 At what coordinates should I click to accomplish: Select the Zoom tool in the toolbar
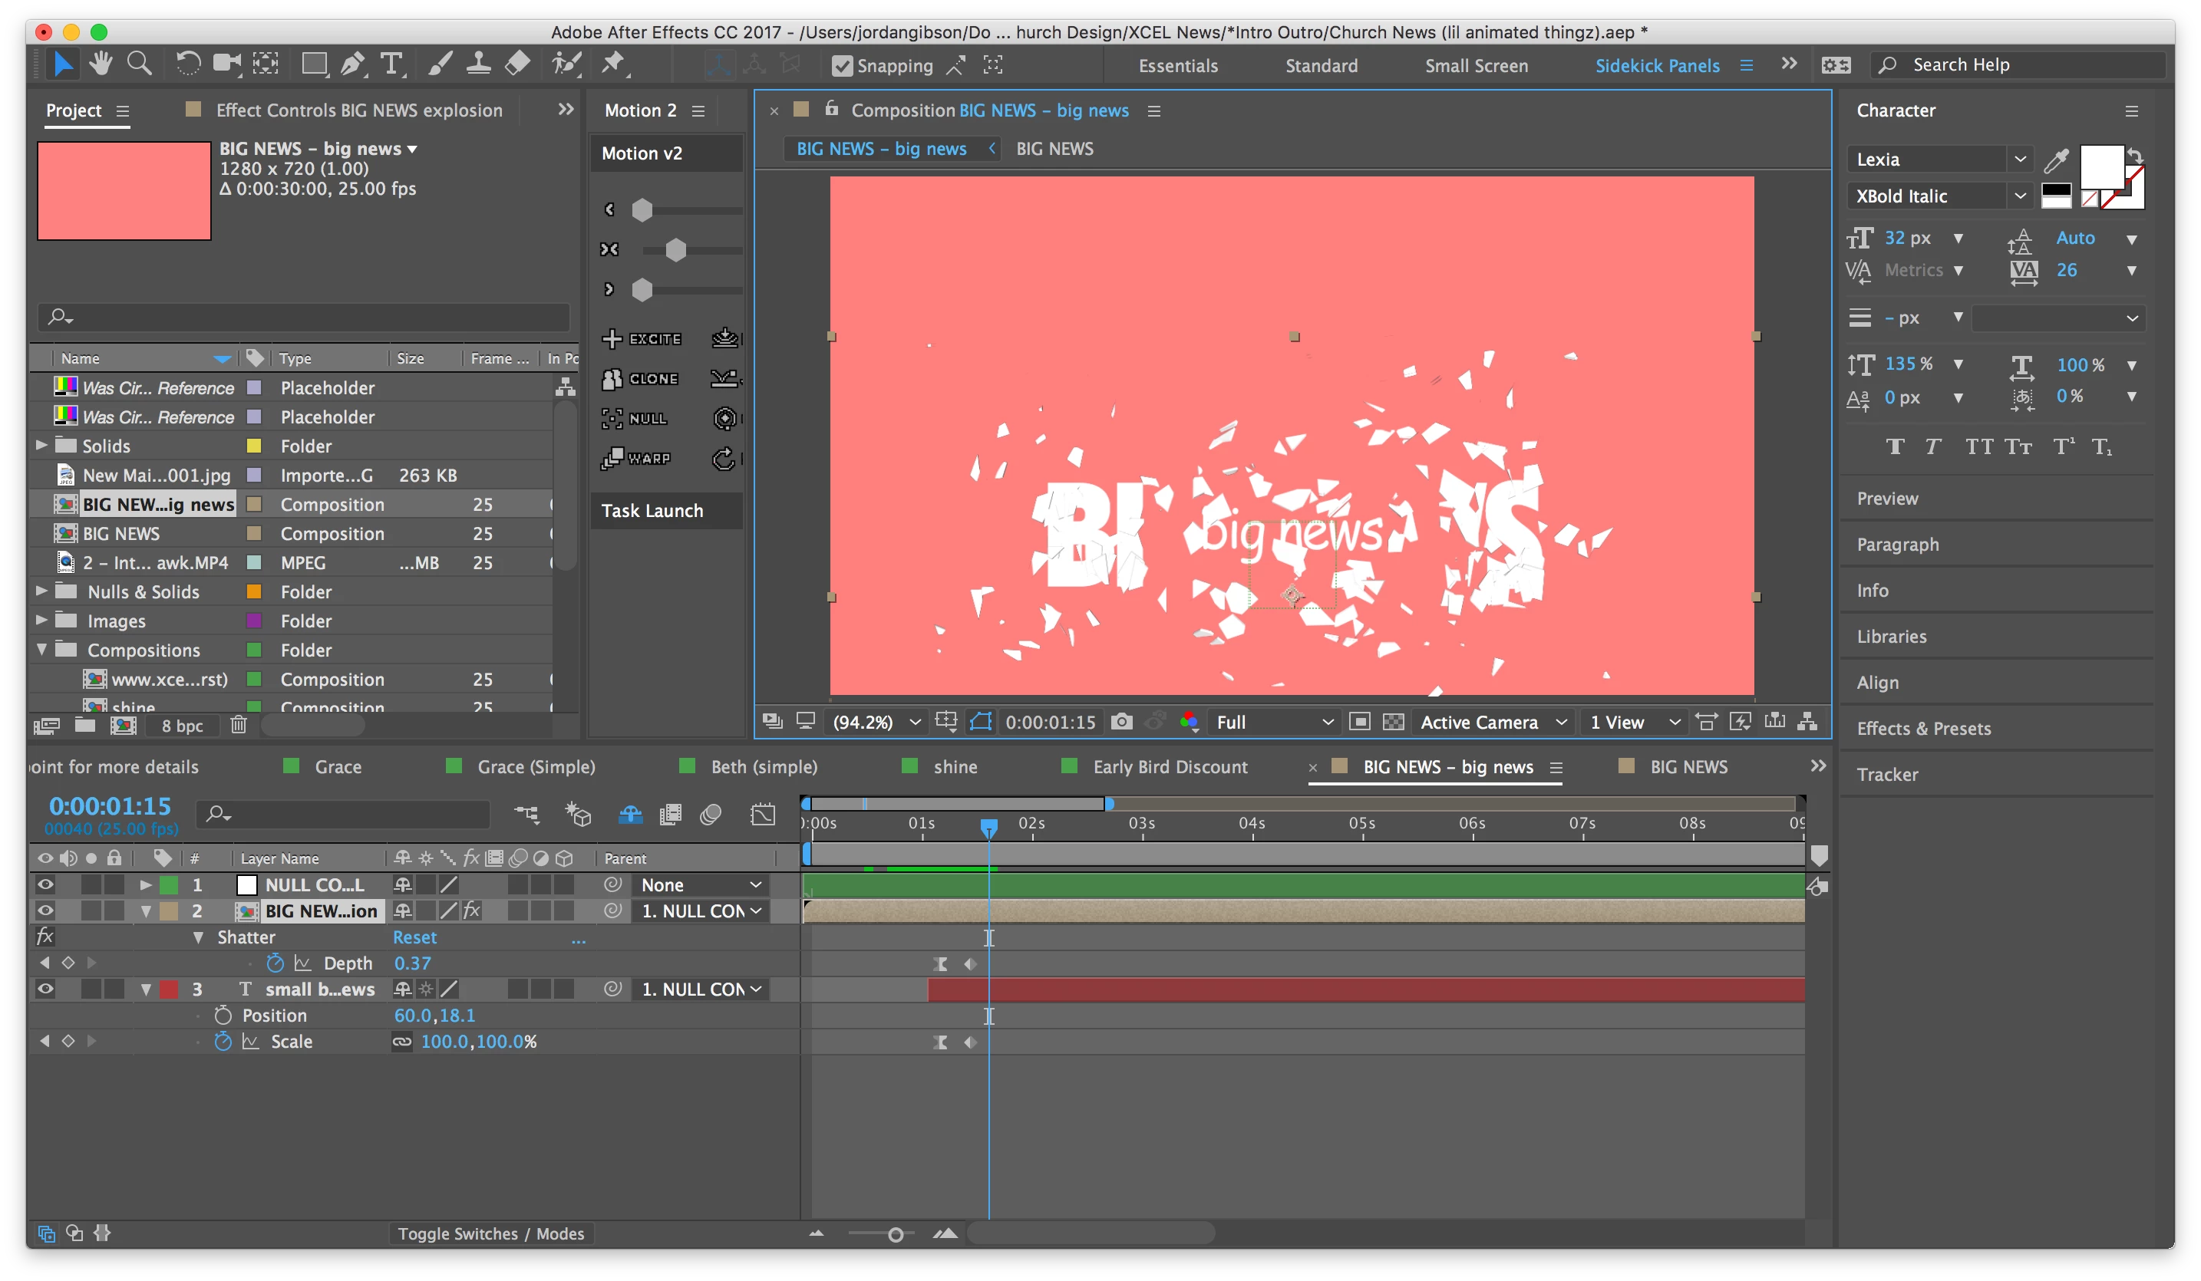(x=139, y=64)
